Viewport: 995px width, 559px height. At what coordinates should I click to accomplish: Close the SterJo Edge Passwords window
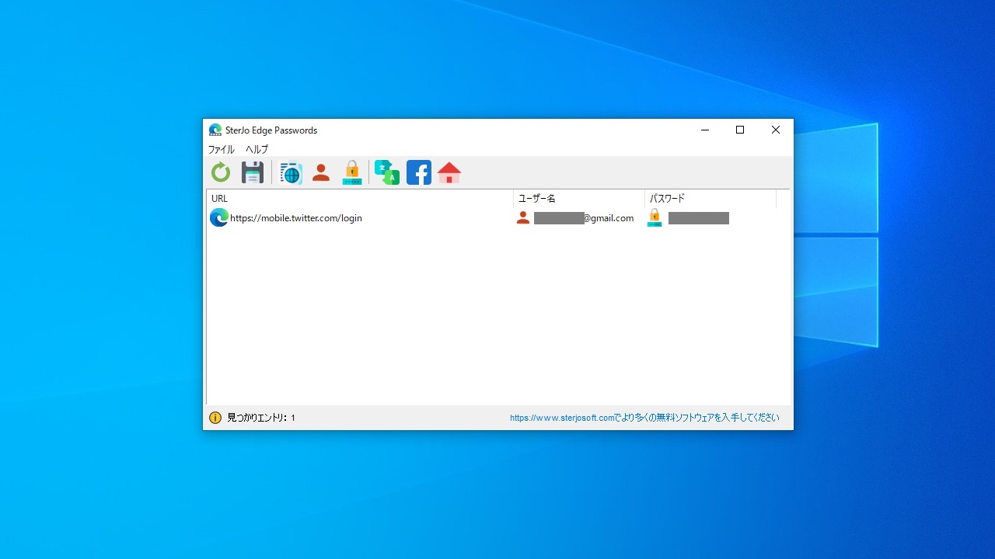pyautogui.click(x=776, y=130)
